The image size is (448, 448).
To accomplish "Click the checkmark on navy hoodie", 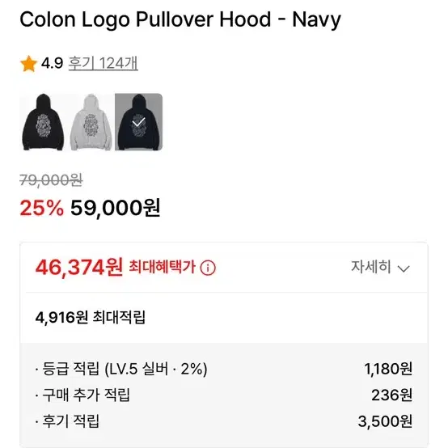I will point(139,122).
